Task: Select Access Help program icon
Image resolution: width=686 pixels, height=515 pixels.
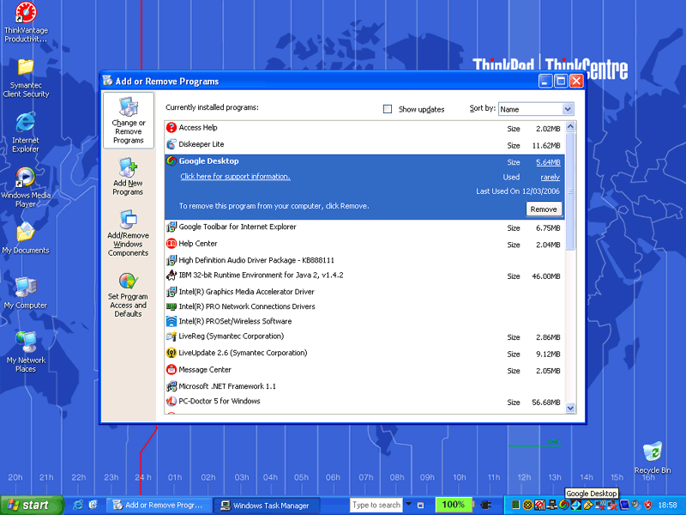Action: 171,127
